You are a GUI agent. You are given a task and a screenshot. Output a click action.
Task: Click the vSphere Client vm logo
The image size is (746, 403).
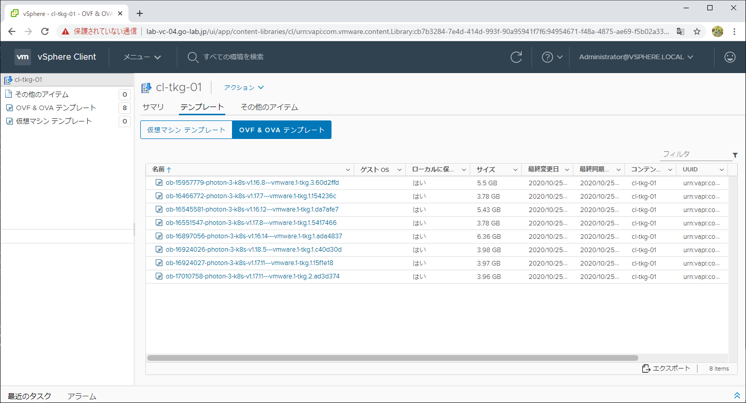click(x=23, y=57)
